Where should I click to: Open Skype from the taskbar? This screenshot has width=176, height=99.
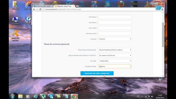(x=51, y=97)
